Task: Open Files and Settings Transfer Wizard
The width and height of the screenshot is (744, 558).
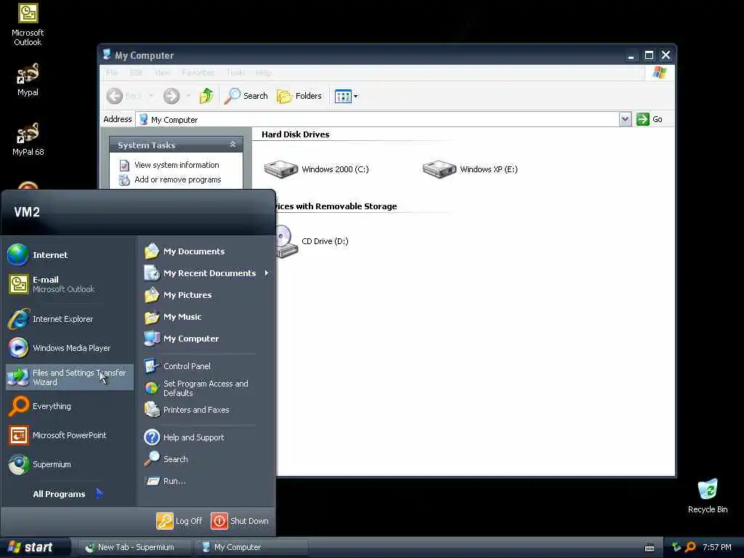Action: click(69, 377)
